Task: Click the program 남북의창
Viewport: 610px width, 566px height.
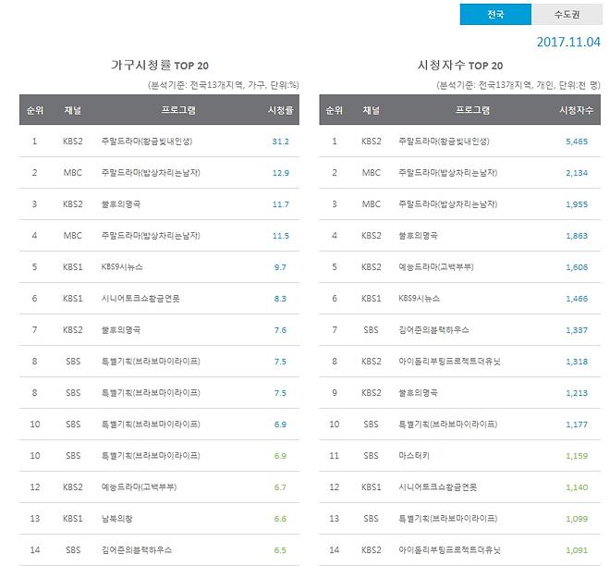Action: (x=116, y=519)
